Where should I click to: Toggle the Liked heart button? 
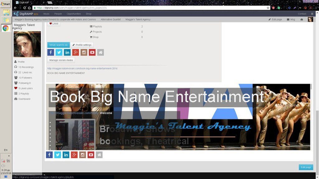[x=54, y=24]
